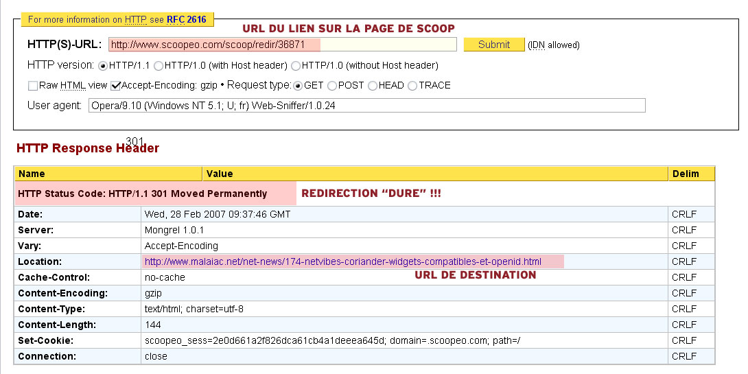Select HTTP/1.0 with Host header option
Screen dimensions: 748x374
(x=159, y=66)
